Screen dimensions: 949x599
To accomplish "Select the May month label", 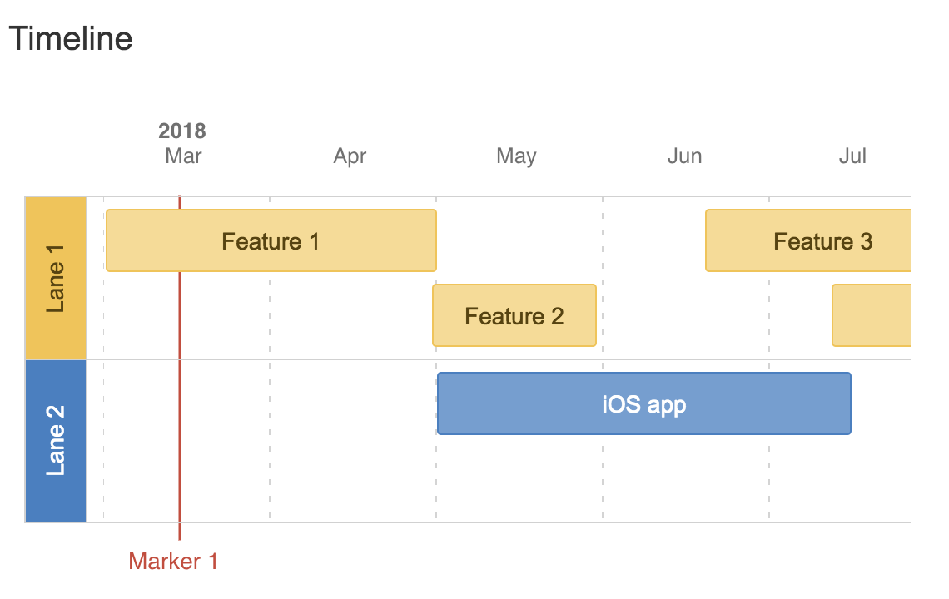I will pos(516,156).
